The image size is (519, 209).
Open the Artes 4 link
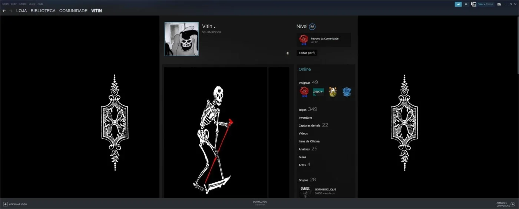click(304, 165)
